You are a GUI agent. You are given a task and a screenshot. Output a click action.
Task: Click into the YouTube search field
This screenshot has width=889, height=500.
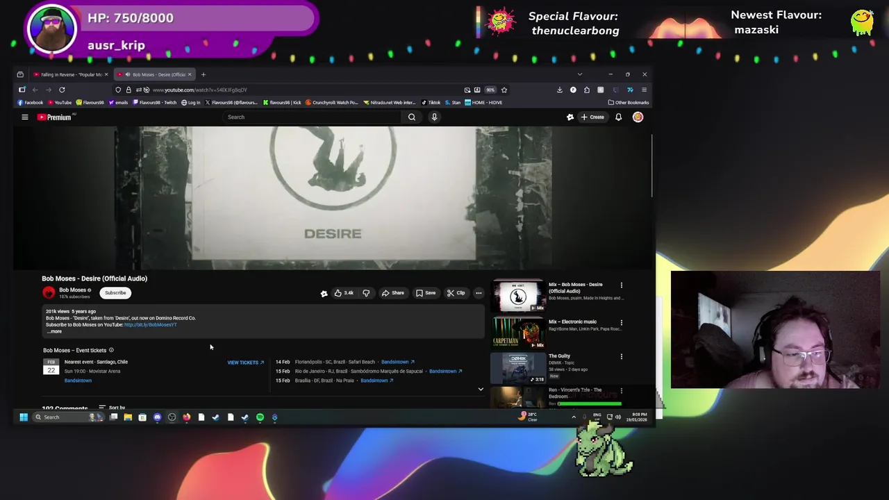pyautogui.click(x=313, y=117)
